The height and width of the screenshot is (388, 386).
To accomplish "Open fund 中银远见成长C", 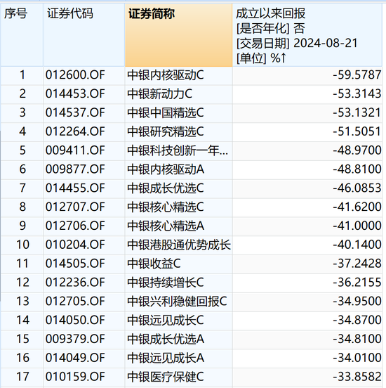I will click(x=166, y=320).
